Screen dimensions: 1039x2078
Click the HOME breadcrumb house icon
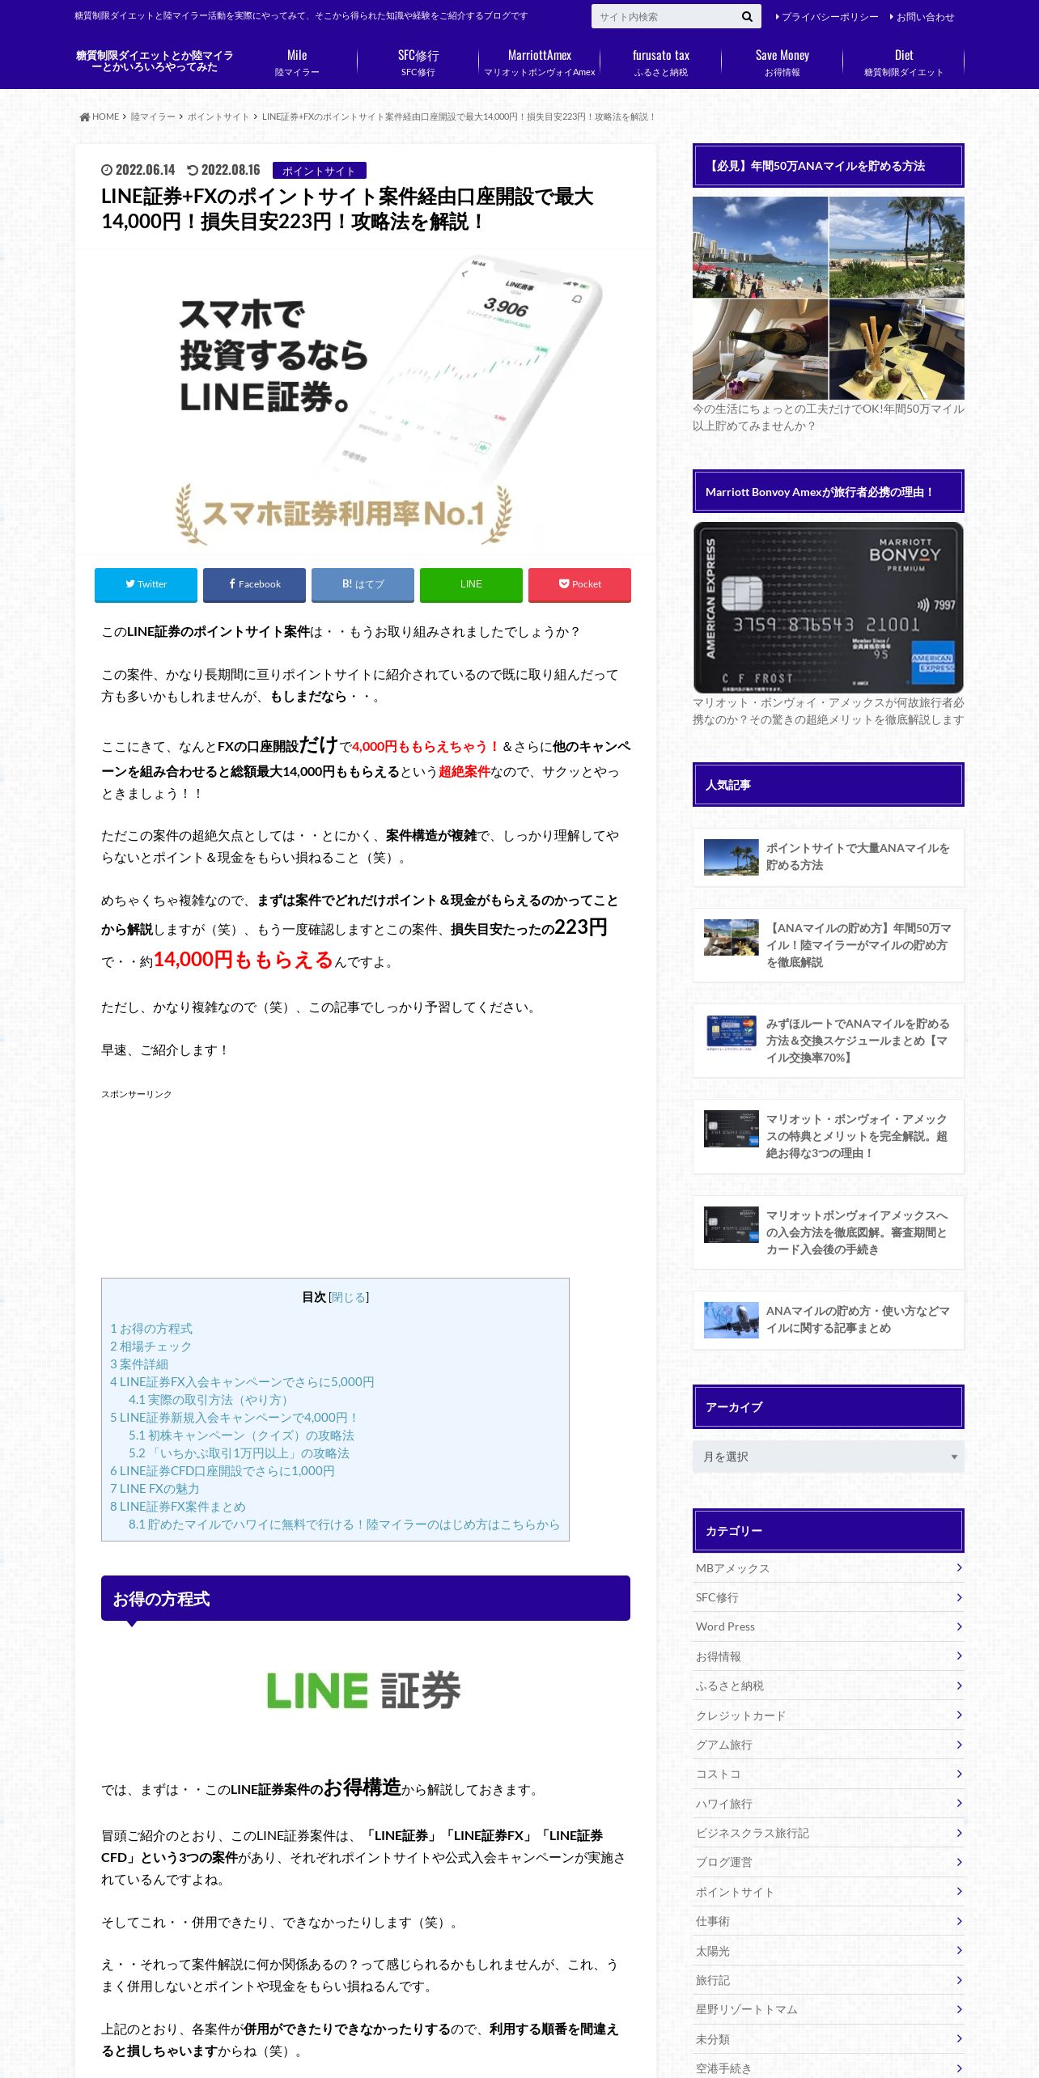(84, 117)
